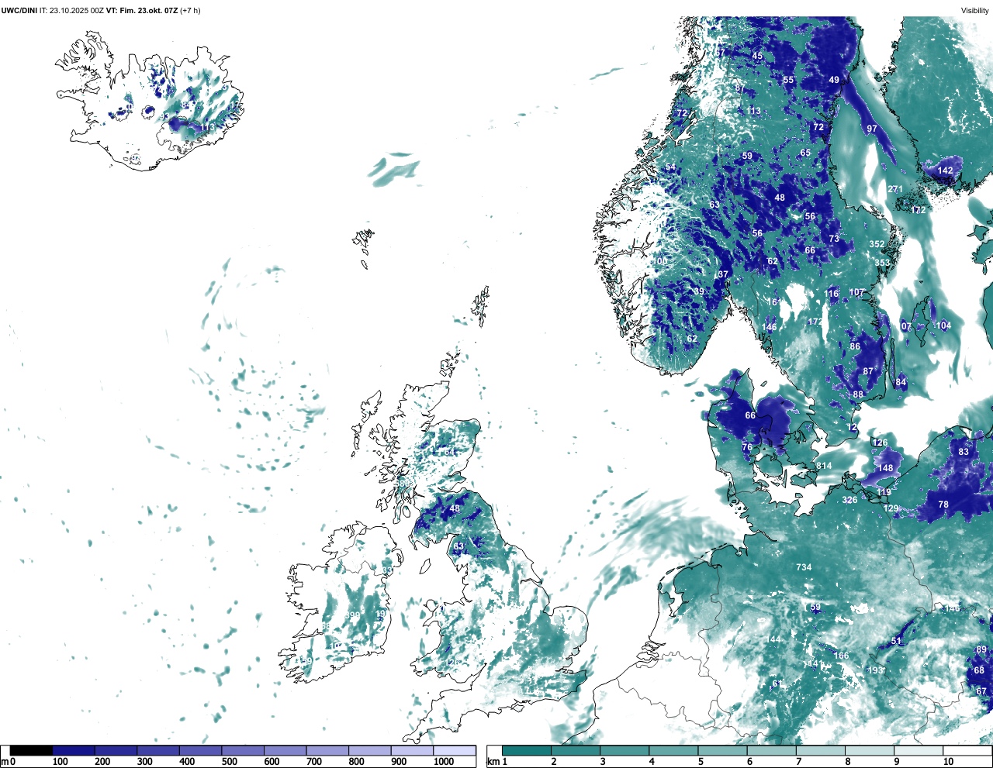The image size is (993, 768).
Task: Click the 104 value near Gotland
Action: coord(943,325)
